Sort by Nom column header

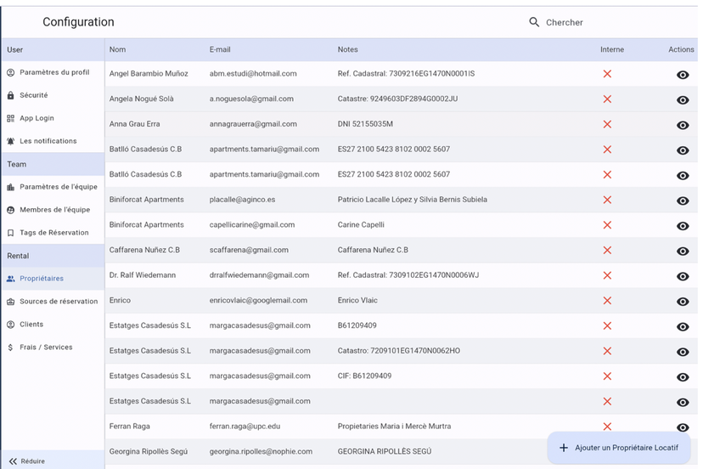click(117, 49)
